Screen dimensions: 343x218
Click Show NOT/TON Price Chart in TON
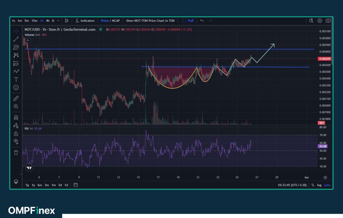point(150,21)
